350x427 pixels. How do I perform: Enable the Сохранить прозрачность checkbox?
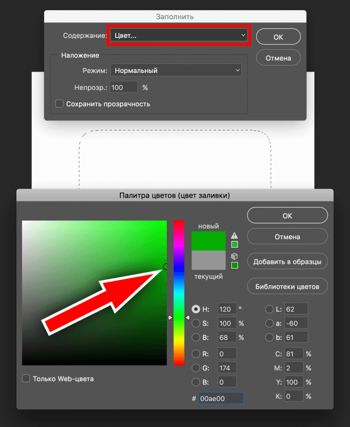click(x=59, y=104)
